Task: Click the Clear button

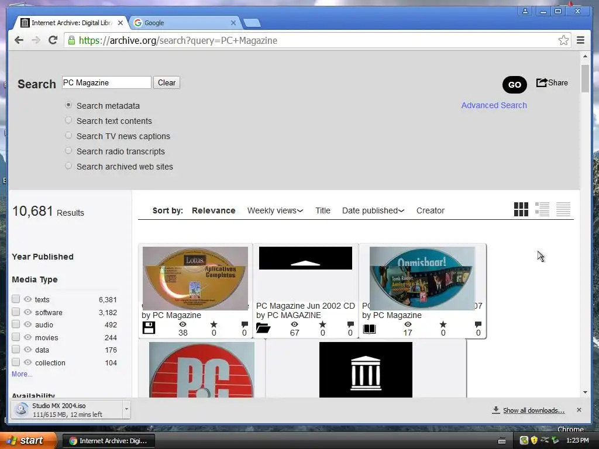Action: coord(167,82)
